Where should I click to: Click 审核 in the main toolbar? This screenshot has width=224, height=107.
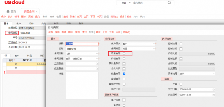pyautogui.click(x=45, y=17)
